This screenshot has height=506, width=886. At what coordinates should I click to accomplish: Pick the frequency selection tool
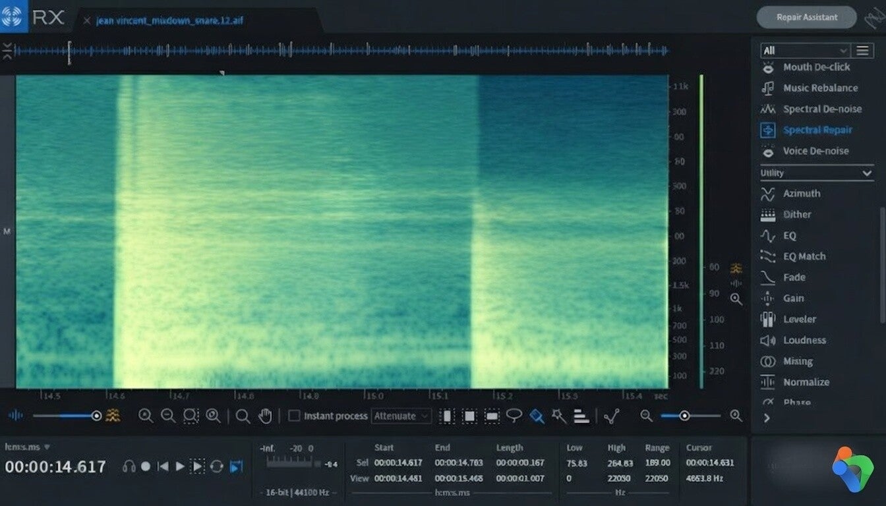(x=492, y=416)
